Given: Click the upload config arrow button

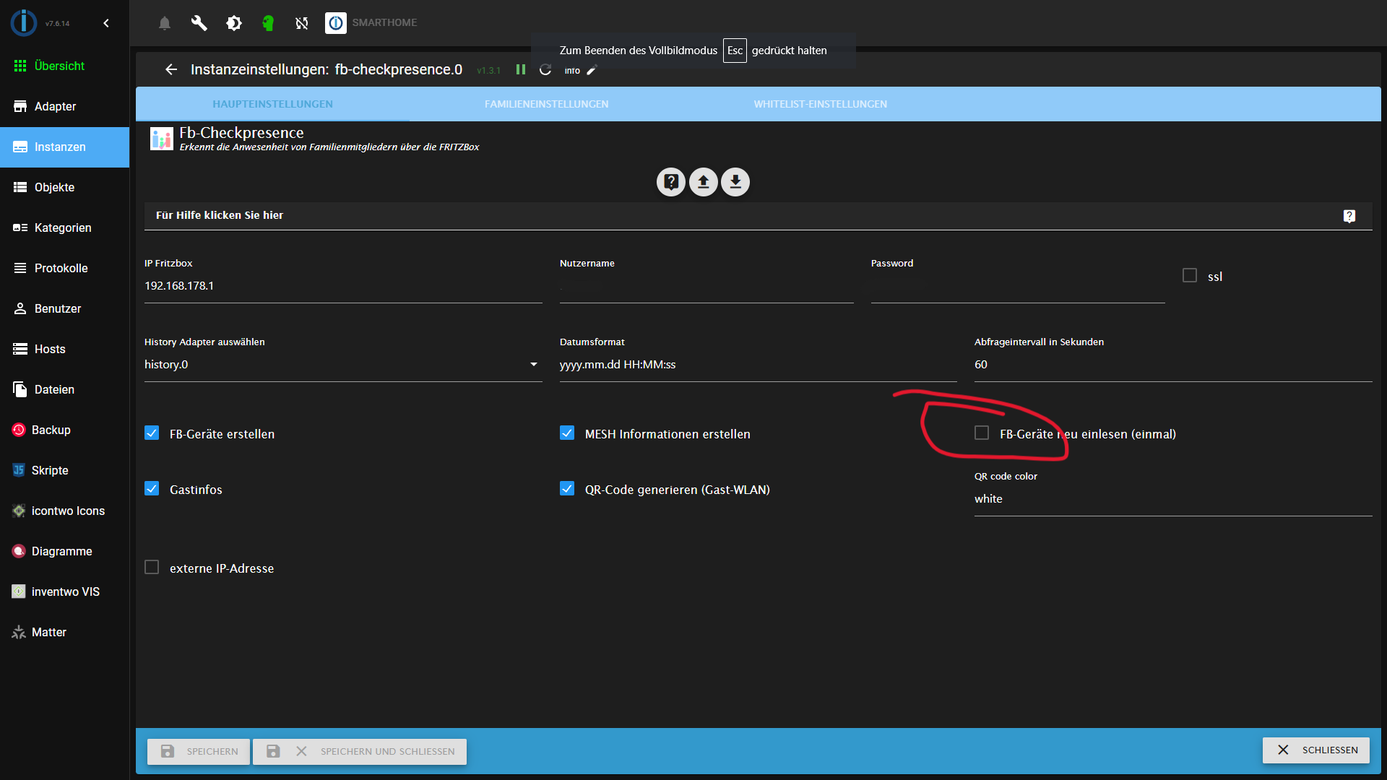Looking at the screenshot, I should point(703,182).
